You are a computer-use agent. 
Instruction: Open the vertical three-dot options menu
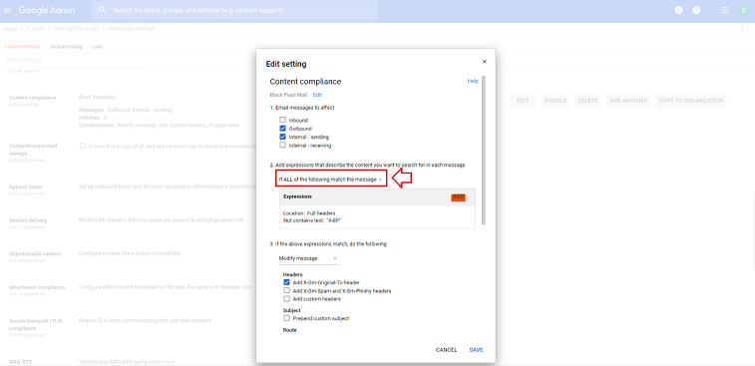pyautogui.click(x=742, y=29)
